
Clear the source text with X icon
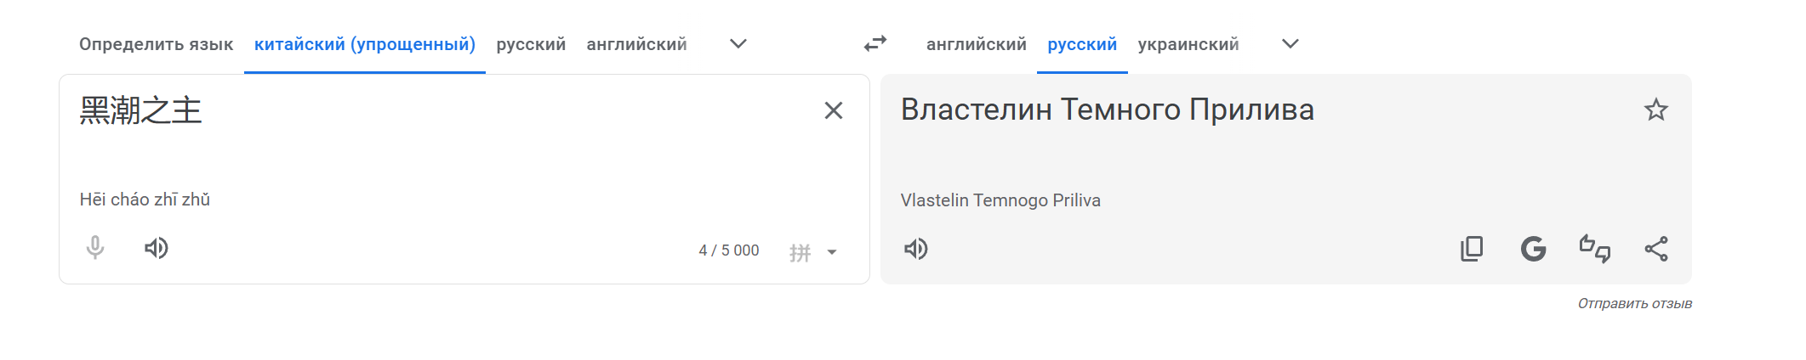[833, 110]
